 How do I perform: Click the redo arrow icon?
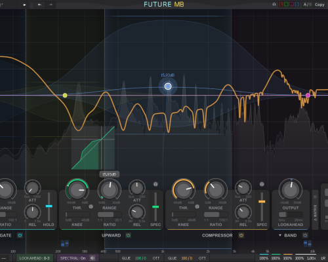51,5
